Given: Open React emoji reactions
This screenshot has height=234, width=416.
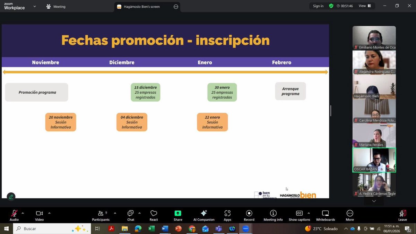Looking at the screenshot, I should click(154, 215).
